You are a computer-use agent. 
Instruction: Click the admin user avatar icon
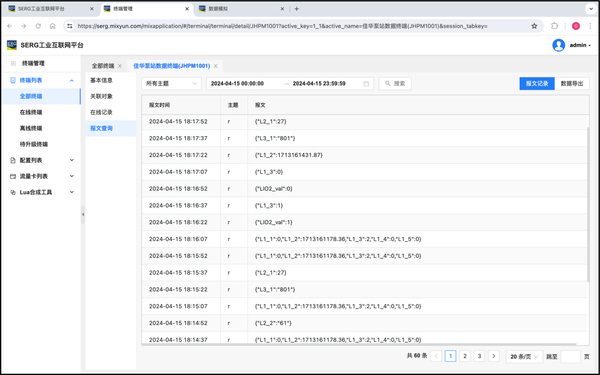(x=558, y=45)
